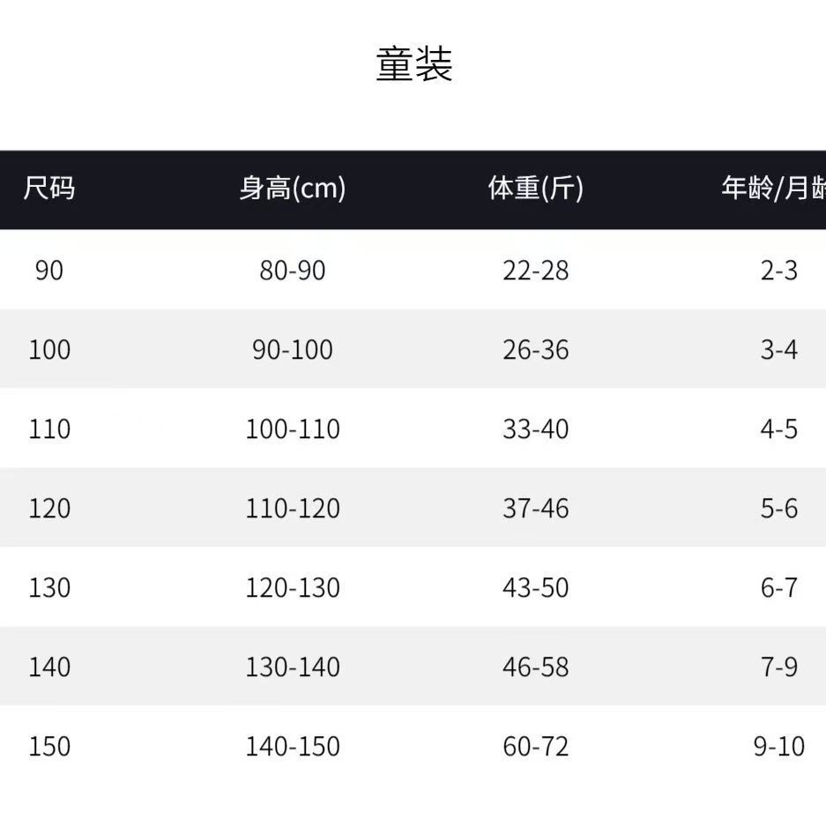Click the 童装 title text

(x=413, y=66)
